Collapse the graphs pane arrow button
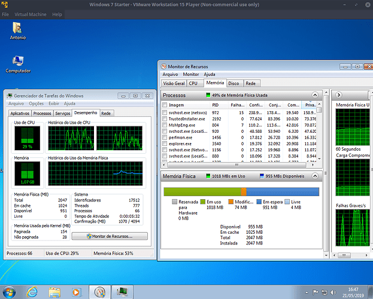This screenshot has width=373, height=299. click(x=339, y=95)
